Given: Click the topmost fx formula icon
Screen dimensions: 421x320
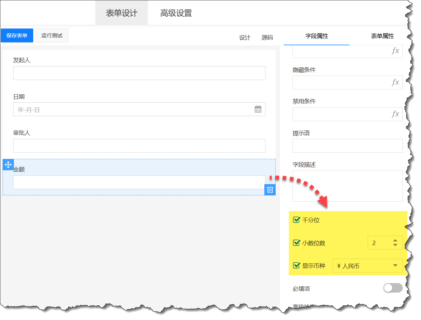Looking at the screenshot, I should coord(395,51).
